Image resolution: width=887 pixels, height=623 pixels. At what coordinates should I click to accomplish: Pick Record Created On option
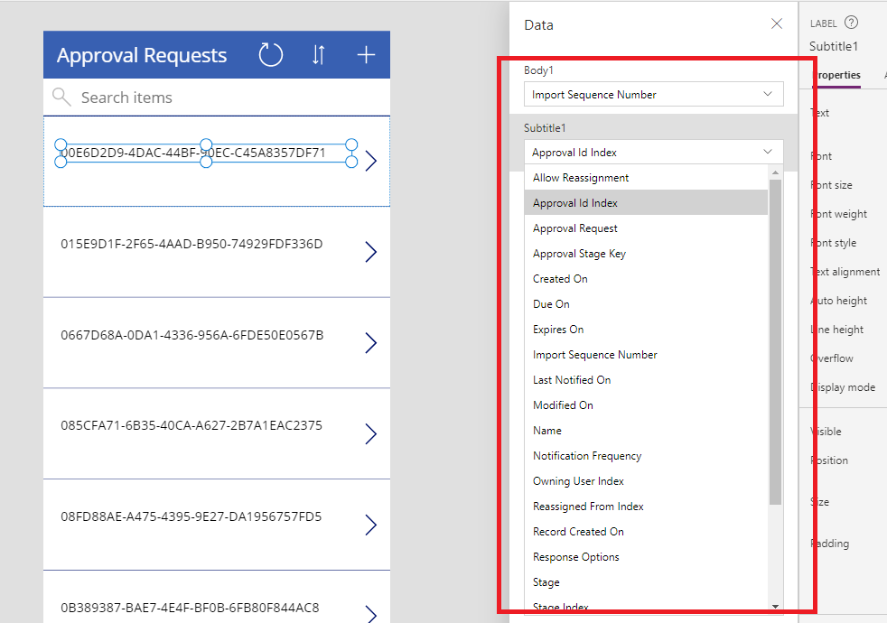click(646, 532)
